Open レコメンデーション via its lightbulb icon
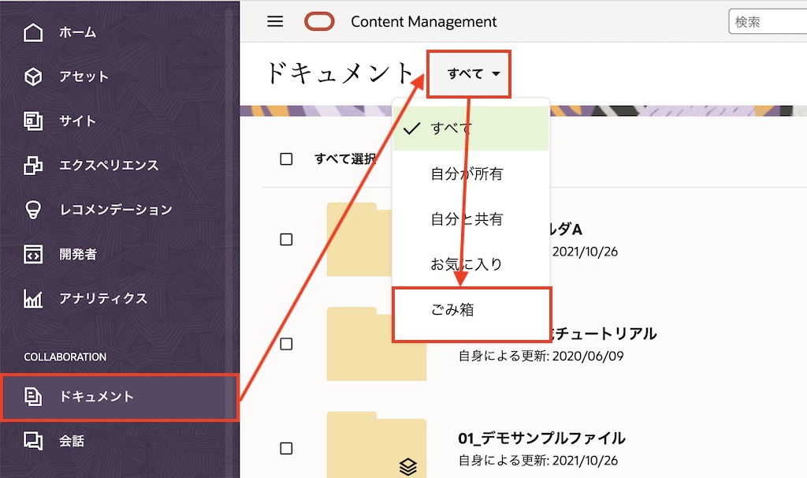This screenshot has height=478, width=807. pos(33,209)
